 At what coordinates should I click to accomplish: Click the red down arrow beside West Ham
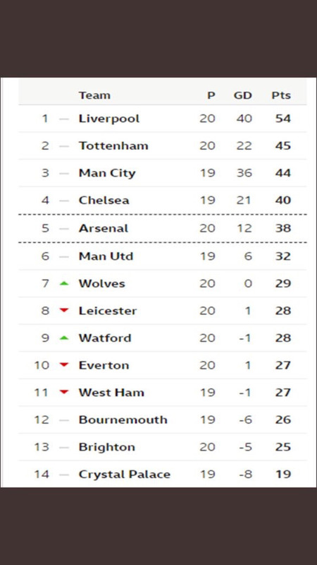64,392
